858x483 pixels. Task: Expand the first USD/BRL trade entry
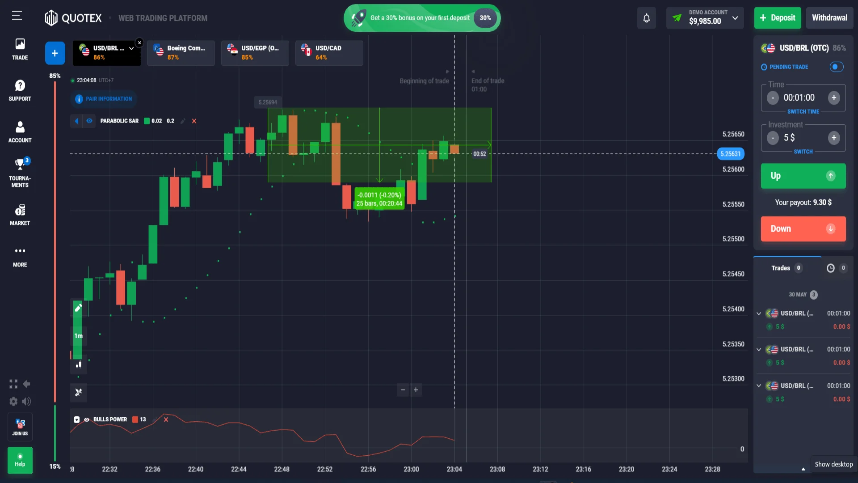pos(759,314)
